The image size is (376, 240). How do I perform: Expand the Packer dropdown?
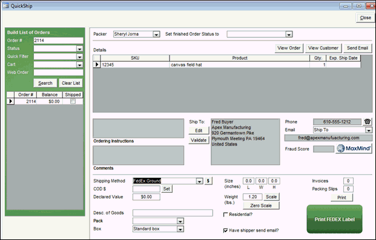pos(156,34)
